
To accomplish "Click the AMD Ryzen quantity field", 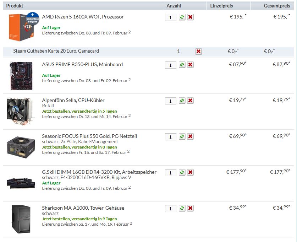I will 170,17.
